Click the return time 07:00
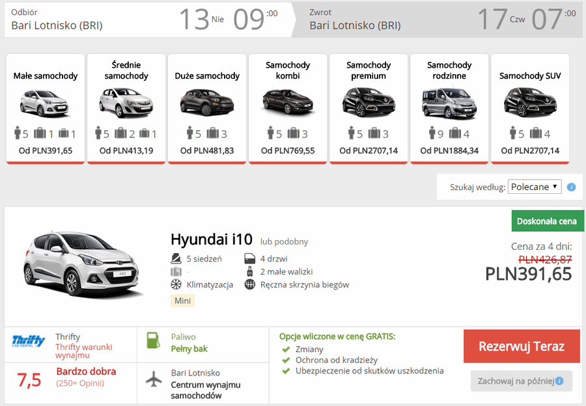The height and width of the screenshot is (406, 586). click(554, 20)
